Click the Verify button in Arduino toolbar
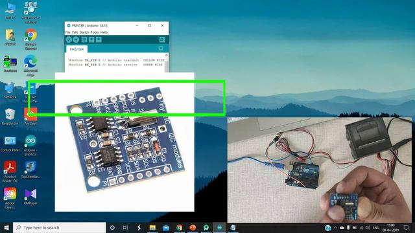Viewport: 415px width, 233px height. (x=69, y=39)
